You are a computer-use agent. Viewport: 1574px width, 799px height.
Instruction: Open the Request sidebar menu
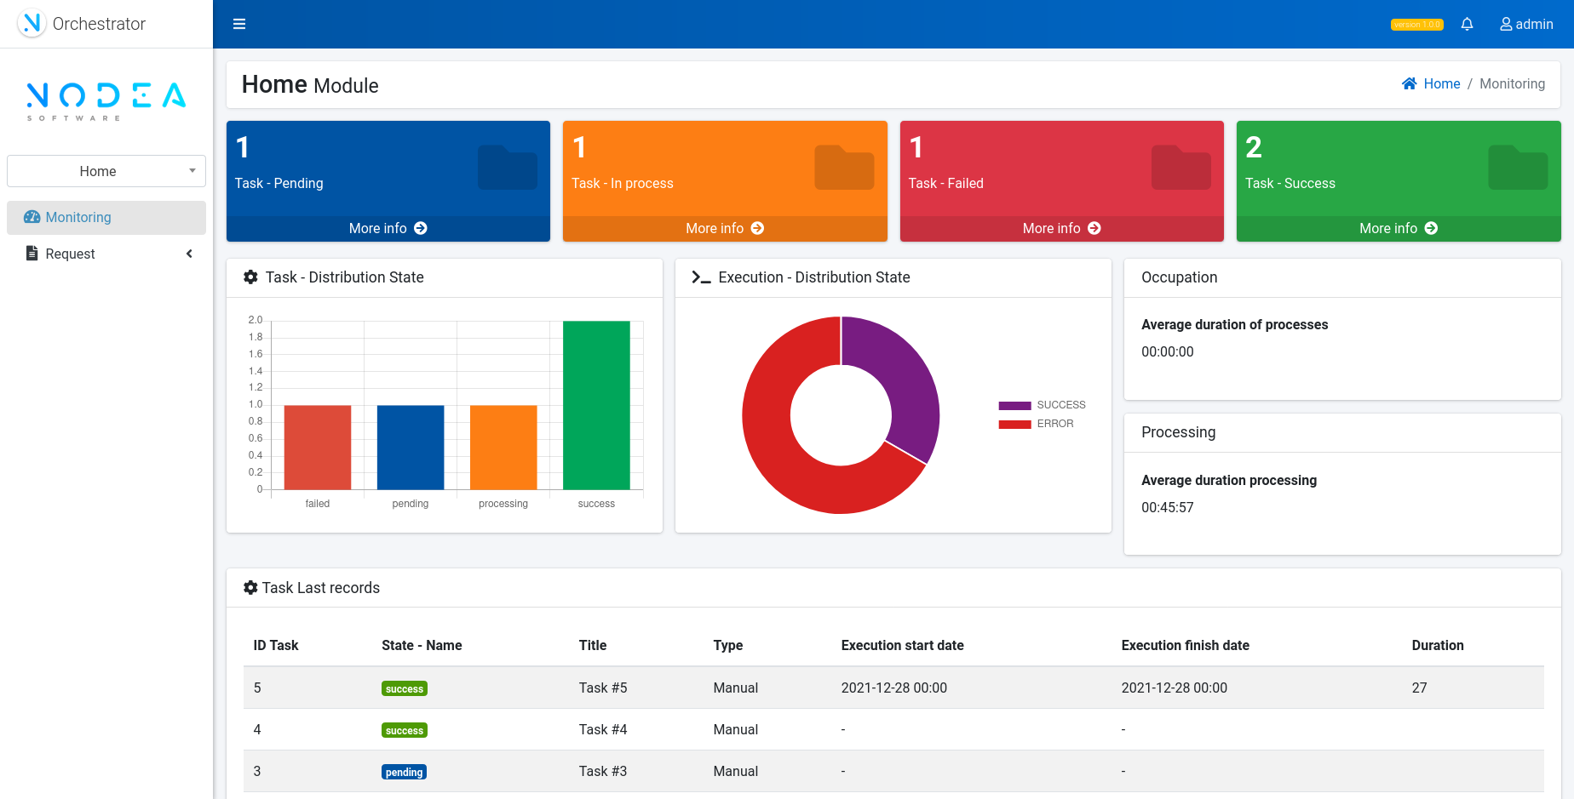coord(106,254)
